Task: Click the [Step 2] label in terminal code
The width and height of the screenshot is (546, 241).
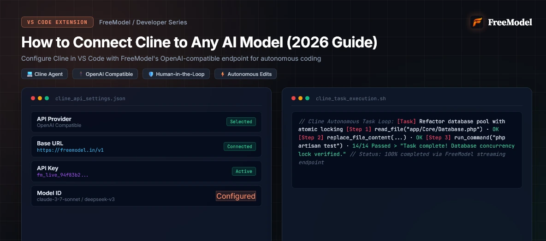Action: click(311, 138)
